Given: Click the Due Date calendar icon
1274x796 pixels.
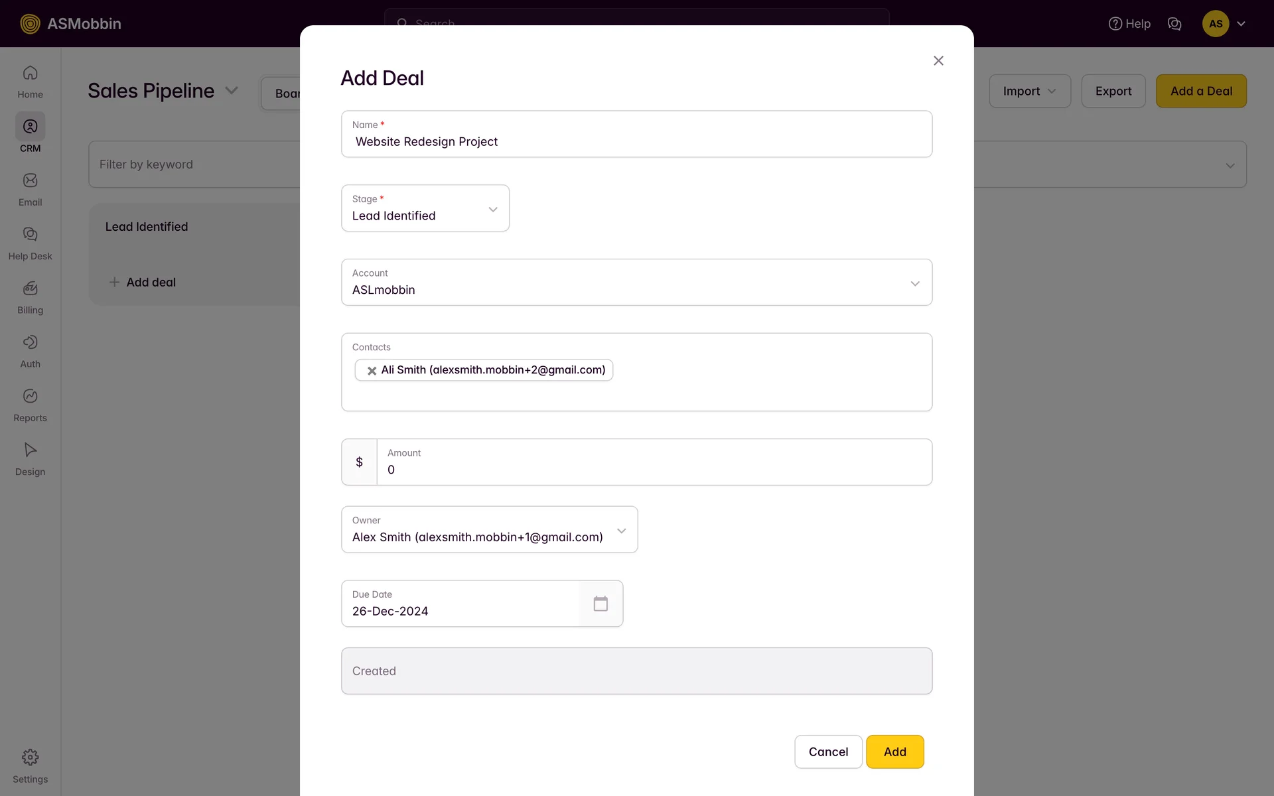Looking at the screenshot, I should pyautogui.click(x=600, y=604).
